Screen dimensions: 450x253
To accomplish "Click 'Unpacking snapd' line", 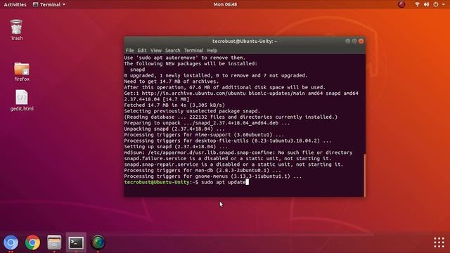I will 174,129.
